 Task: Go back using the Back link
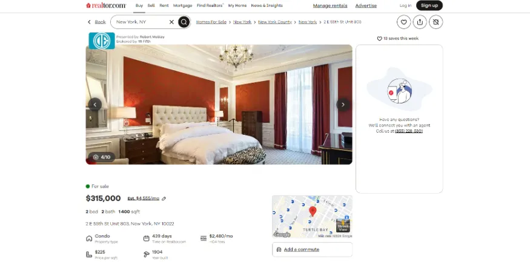pyautogui.click(x=97, y=22)
